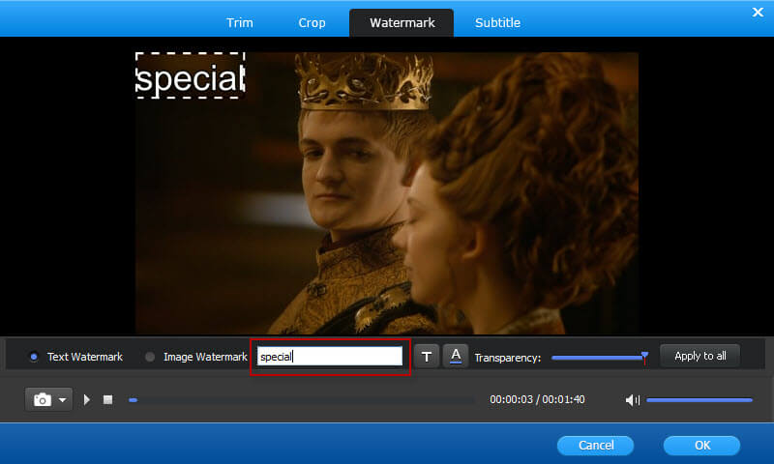Confirm with the OK button
774x464 pixels.
pyautogui.click(x=702, y=446)
